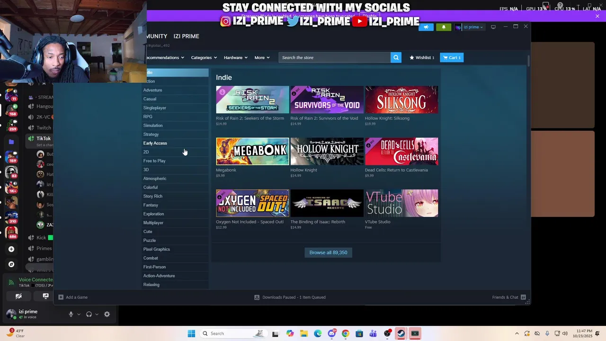This screenshot has height=341, width=606.
Task: Open Microsoft Edge from taskbar
Action: 318,333
